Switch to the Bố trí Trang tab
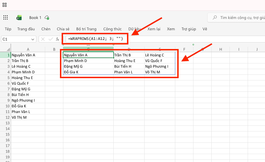The width and height of the screenshot is (265, 162). [x=86, y=29]
